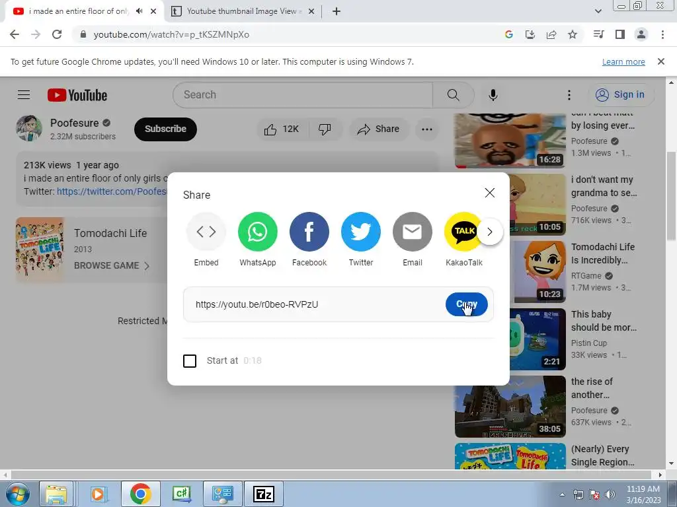Click the Start at 0:18 time value
Screen dimensions: 677x507
(x=253, y=360)
